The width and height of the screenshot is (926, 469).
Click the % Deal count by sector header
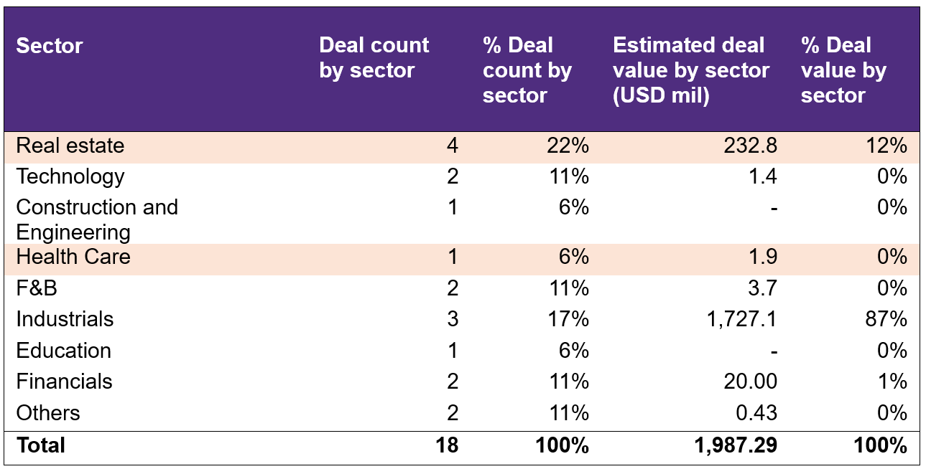tap(527, 70)
